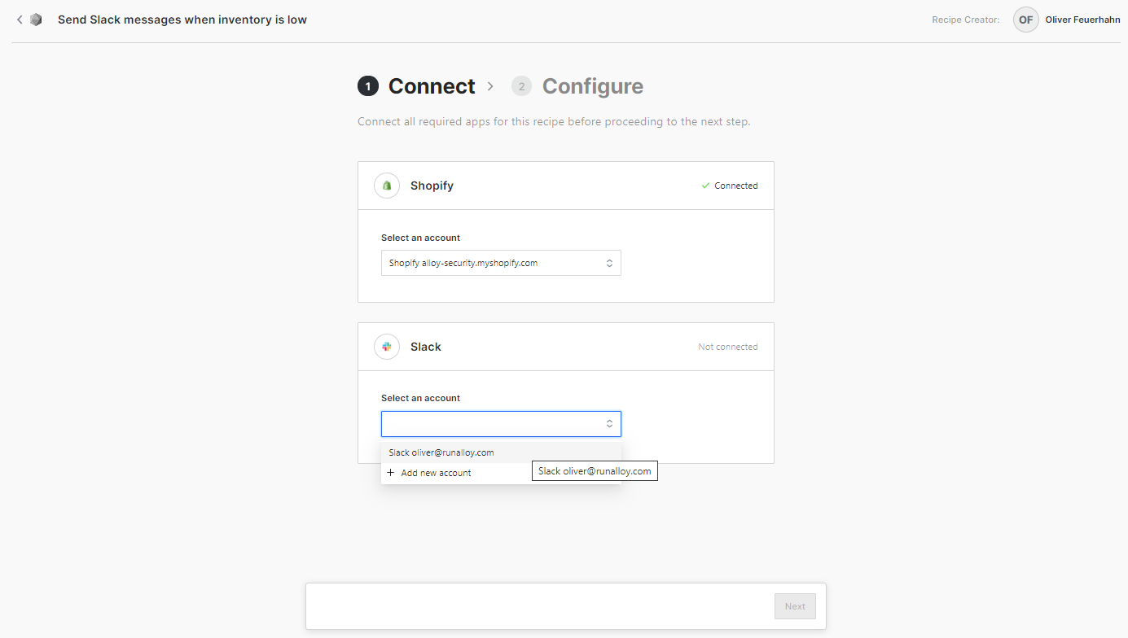
Task: Go to the Configure step
Action: tap(593, 86)
